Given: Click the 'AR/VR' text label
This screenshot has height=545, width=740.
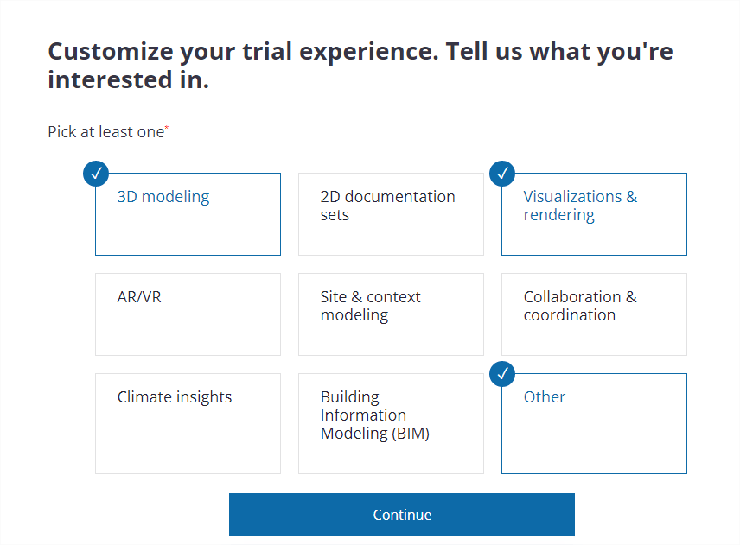Looking at the screenshot, I should (x=139, y=297).
